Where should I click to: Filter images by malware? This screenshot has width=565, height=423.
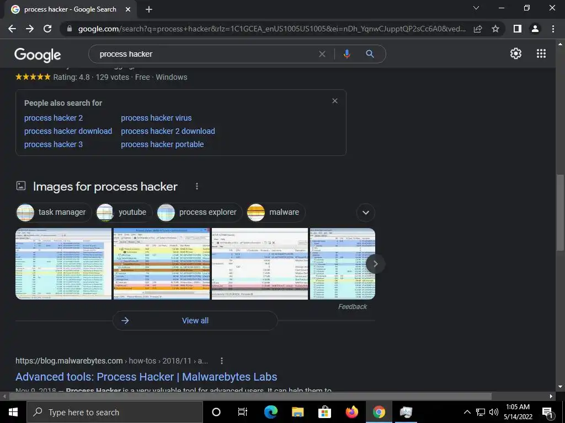point(276,212)
